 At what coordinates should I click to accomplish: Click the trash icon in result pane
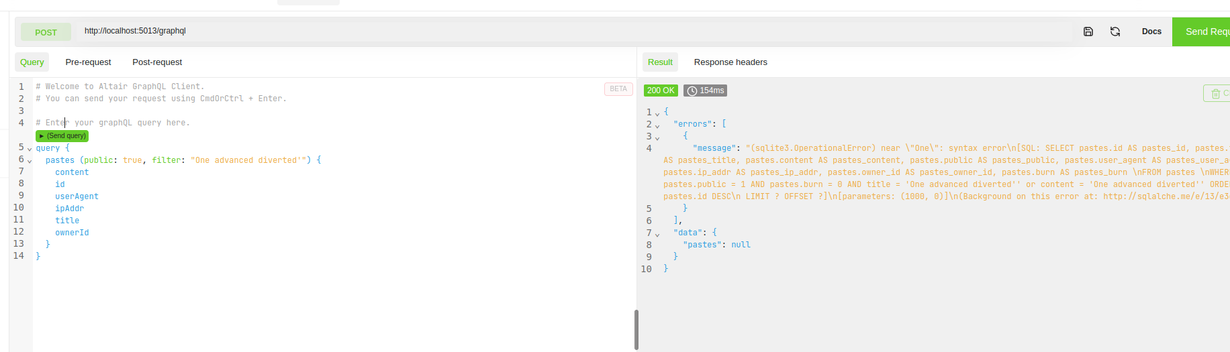pos(1215,94)
